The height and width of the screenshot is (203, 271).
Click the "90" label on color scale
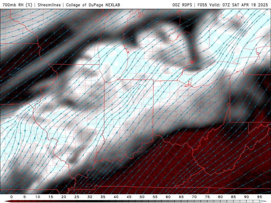pyautogui.click(x=247, y=197)
